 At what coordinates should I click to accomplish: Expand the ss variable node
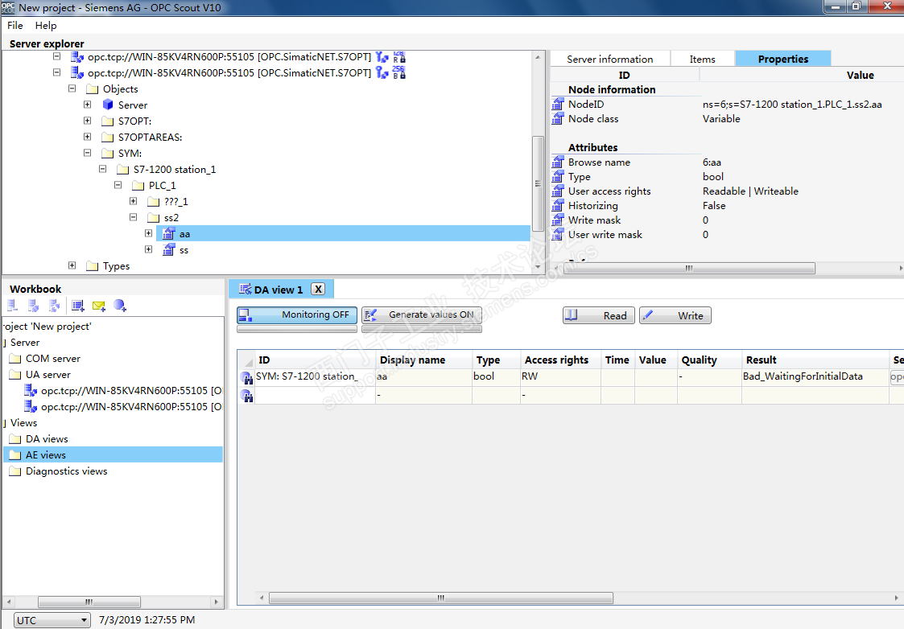click(148, 249)
